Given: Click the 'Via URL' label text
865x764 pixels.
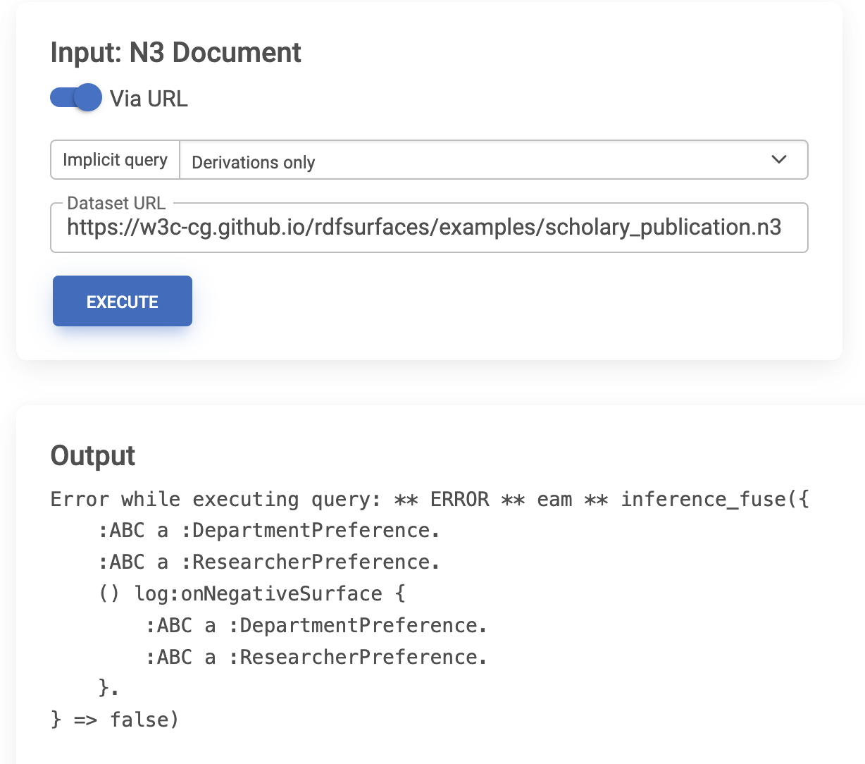Looking at the screenshot, I should click(149, 99).
